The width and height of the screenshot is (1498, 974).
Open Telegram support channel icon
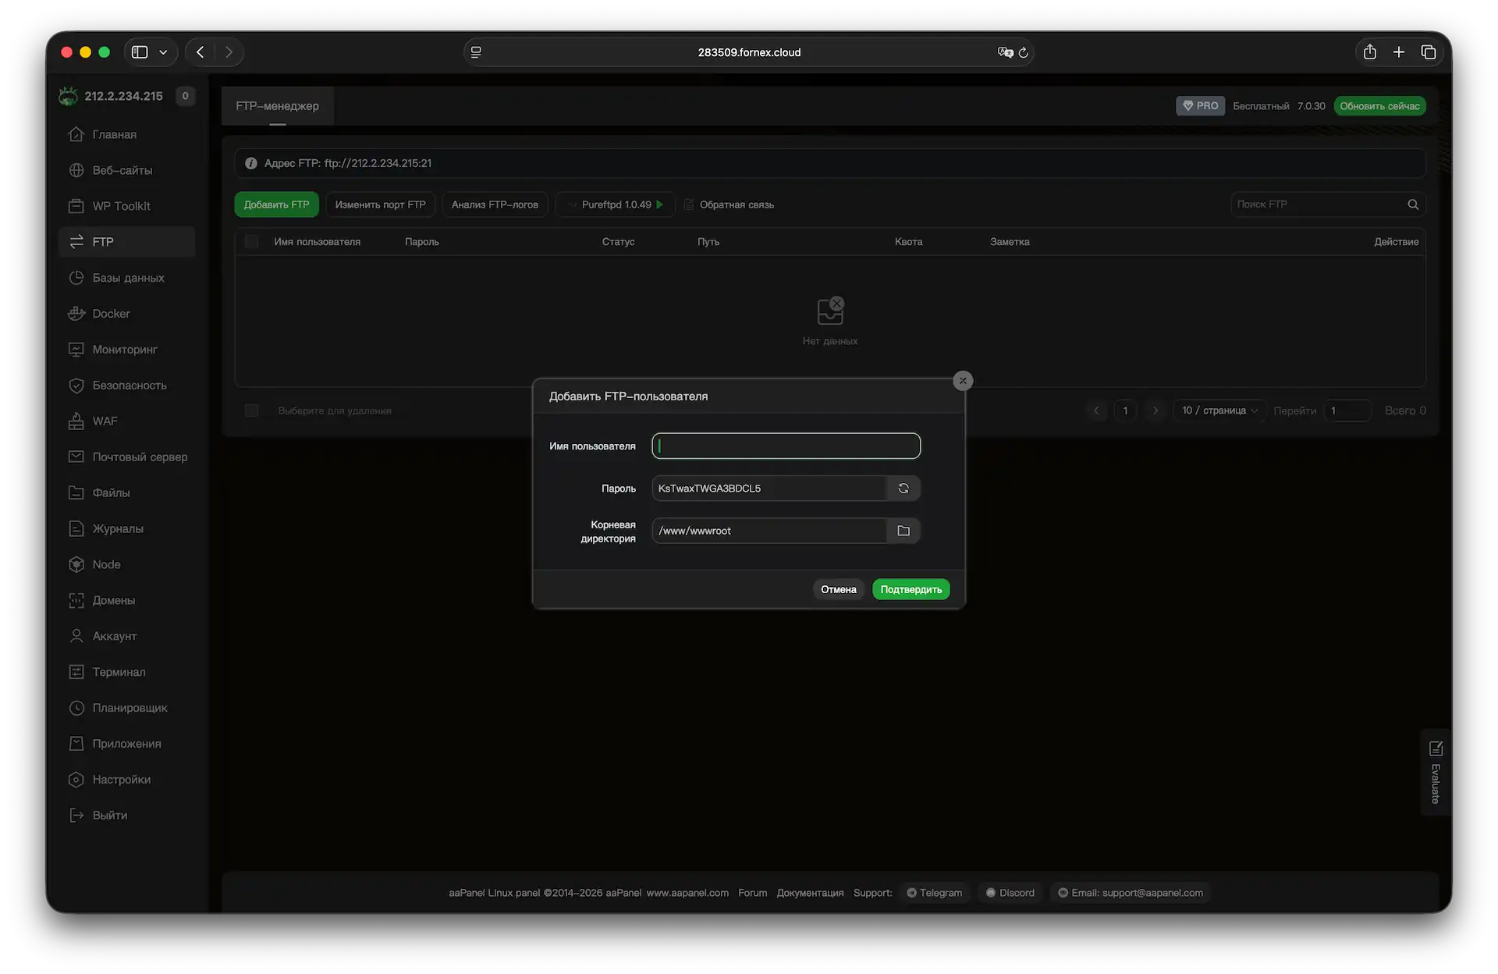coord(911,892)
